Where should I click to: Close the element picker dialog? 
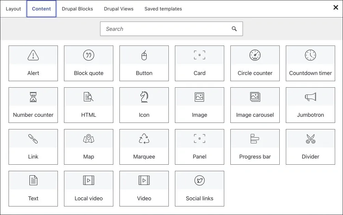[336, 8]
